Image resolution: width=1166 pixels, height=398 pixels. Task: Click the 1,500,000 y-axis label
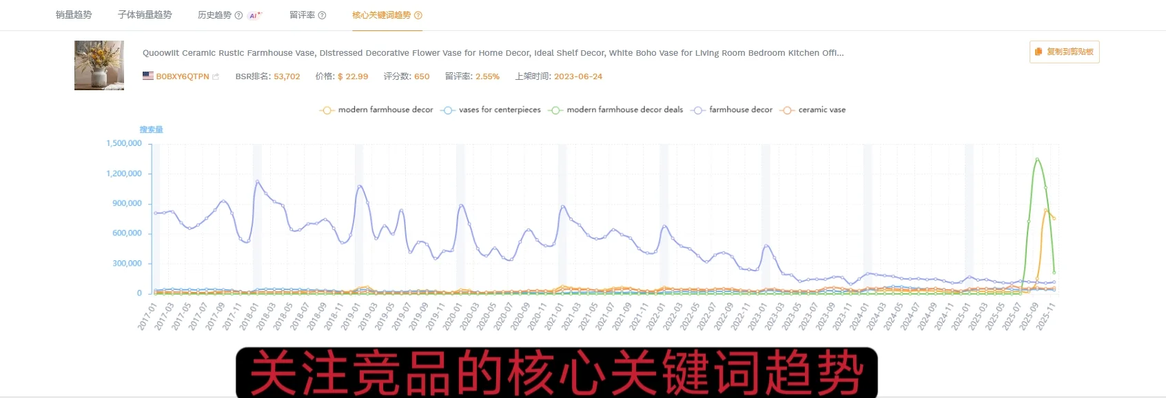(124, 143)
